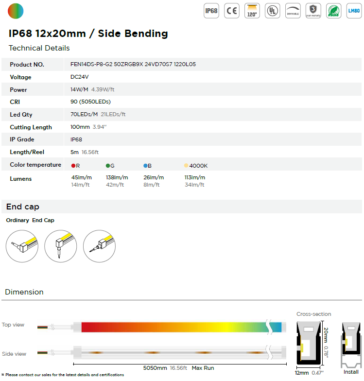Image resolution: width=364 pixels, height=381 pixels.
Task: Click the Product NO. row label
Action: click(x=27, y=64)
